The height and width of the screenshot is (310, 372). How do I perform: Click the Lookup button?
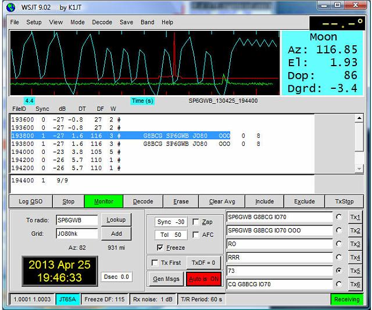[x=116, y=220]
